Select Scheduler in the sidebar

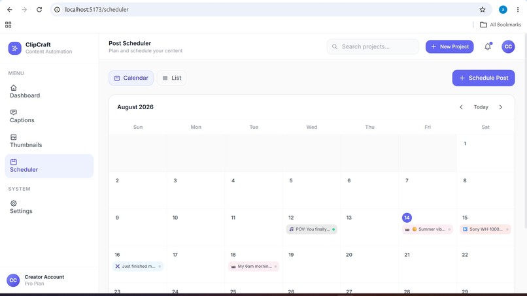[49, 165]
